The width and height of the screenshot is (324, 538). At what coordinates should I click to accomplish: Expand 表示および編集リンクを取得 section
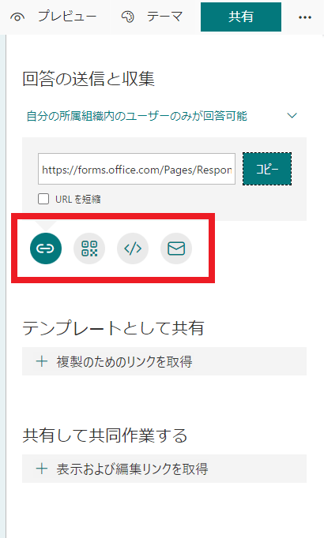point(164,469)
